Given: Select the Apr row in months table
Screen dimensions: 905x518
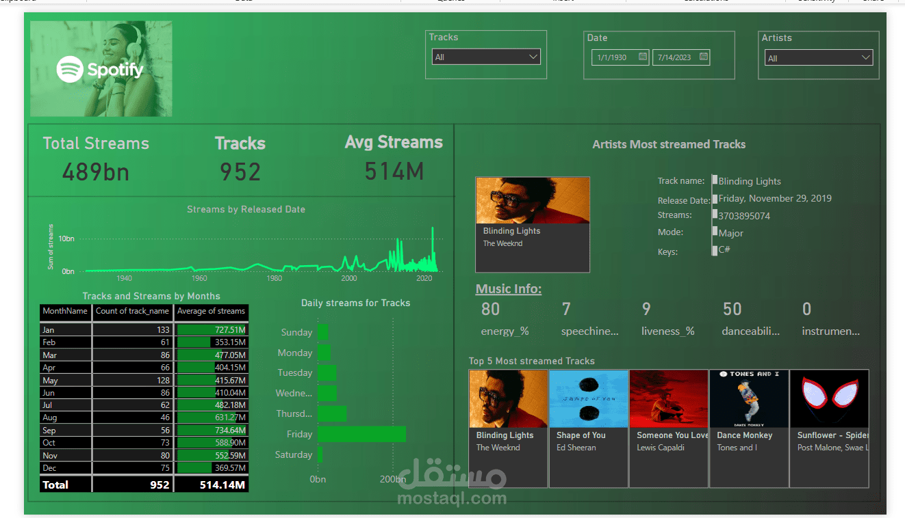Looking at the screenshot, I should 144,367.
